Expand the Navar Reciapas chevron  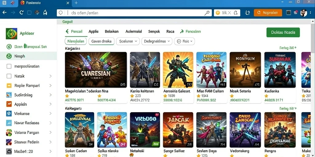point(50,123)
